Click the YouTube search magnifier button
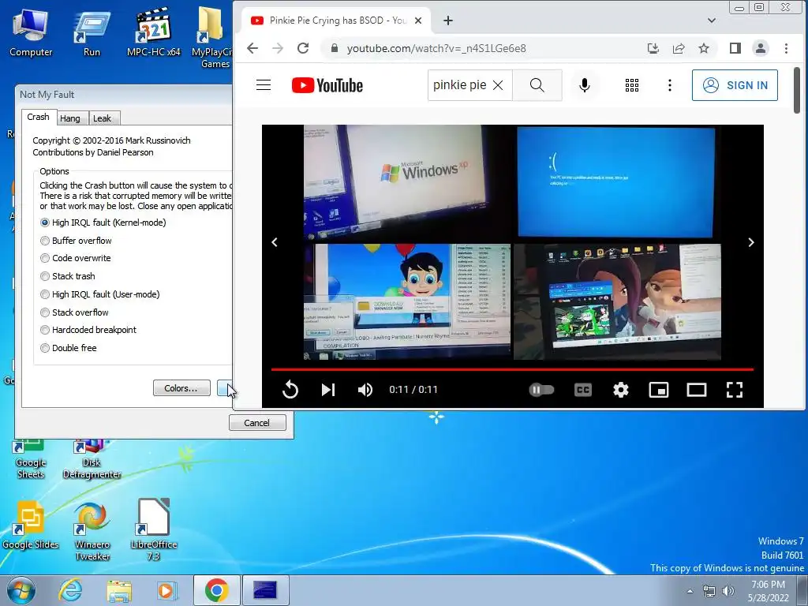The width and height of the screenshot is (808, 606). 537,85
